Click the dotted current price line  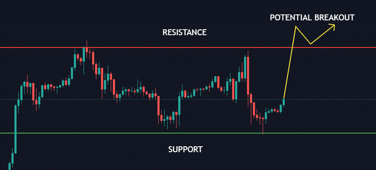[188, 99]
